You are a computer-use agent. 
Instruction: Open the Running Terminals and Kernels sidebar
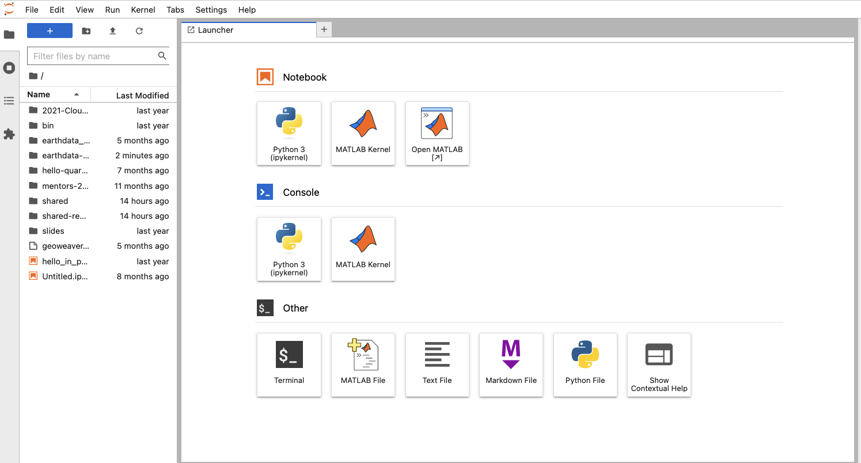[x=9, y=67]
